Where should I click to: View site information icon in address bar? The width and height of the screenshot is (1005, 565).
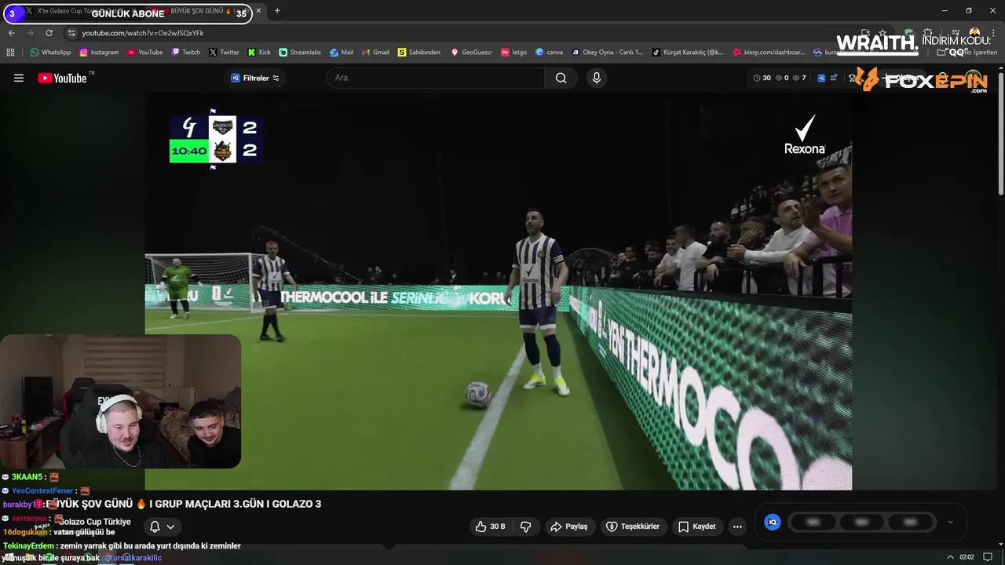(x=71, y=33)
